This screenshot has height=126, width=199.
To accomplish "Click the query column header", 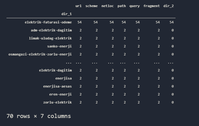I will 134,6.
